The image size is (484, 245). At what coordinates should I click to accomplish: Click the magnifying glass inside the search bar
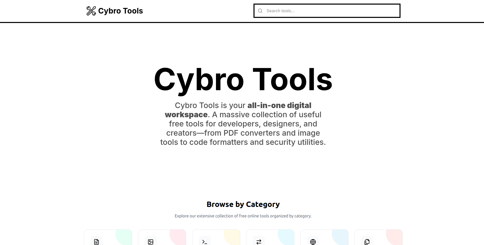260,11
